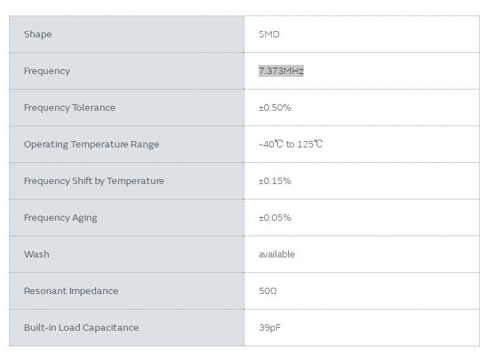
Task: Select the SMD shape value
Action: click(269, 34)
